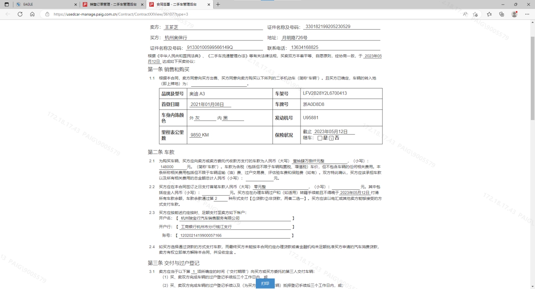Image resolution: width=535 pixels, height=289 pixels.
Task: Click bank 工商银行杭州市分行钱江支行
Action: point(206,227)
